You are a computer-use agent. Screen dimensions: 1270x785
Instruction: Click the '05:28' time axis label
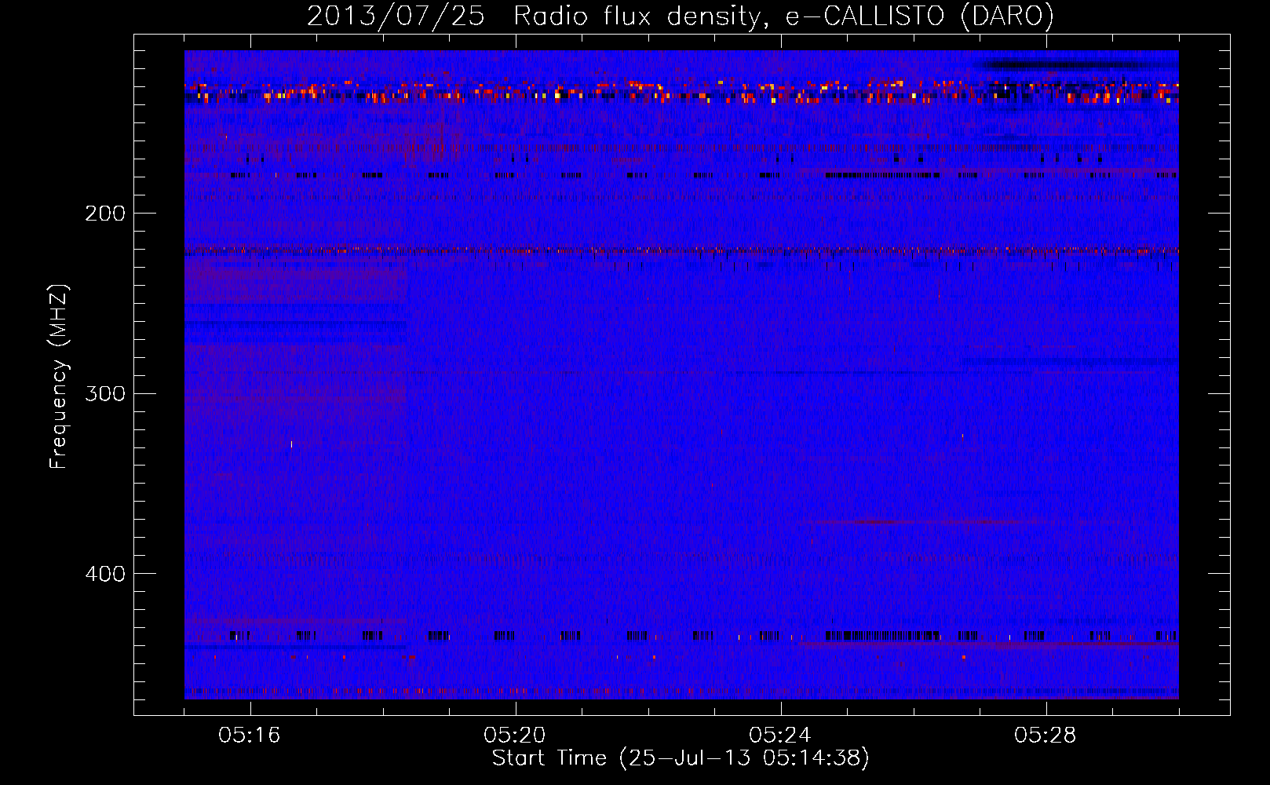[x=1046, y=735]
